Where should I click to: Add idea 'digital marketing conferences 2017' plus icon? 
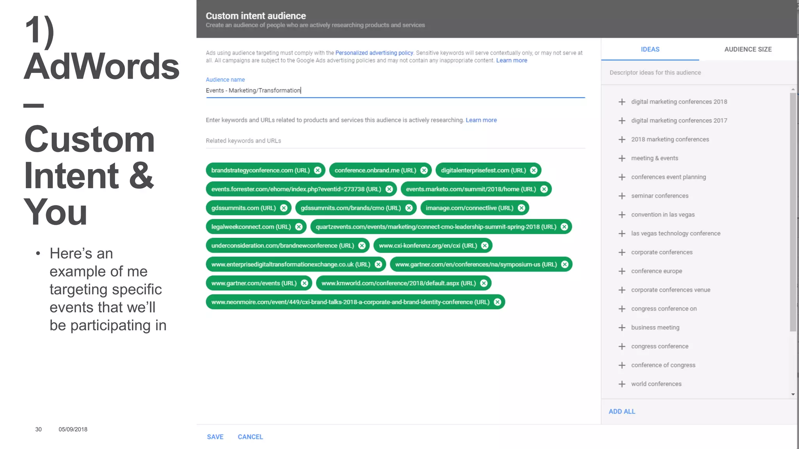[622, 120]
